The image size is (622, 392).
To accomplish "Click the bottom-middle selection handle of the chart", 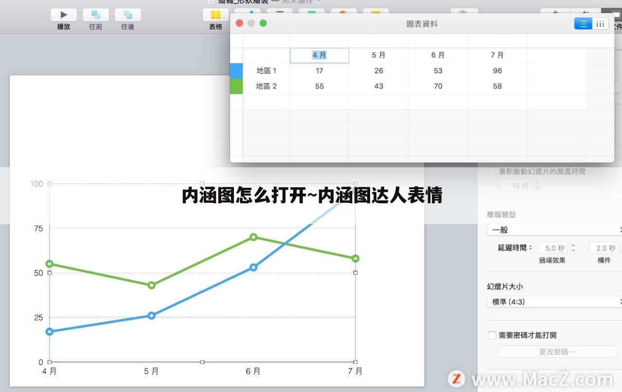I will [202, 362].
